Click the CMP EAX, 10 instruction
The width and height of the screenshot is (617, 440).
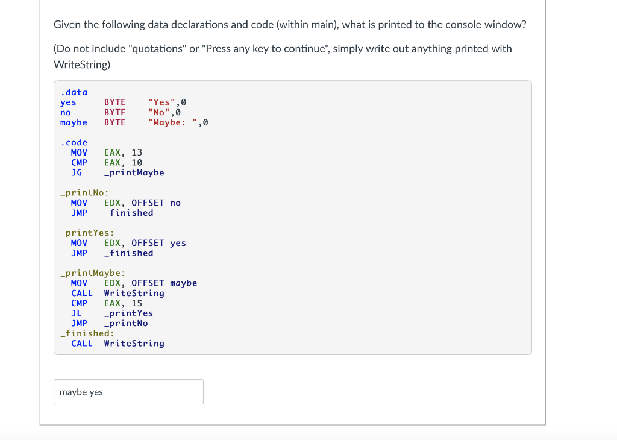coord(107,163)
